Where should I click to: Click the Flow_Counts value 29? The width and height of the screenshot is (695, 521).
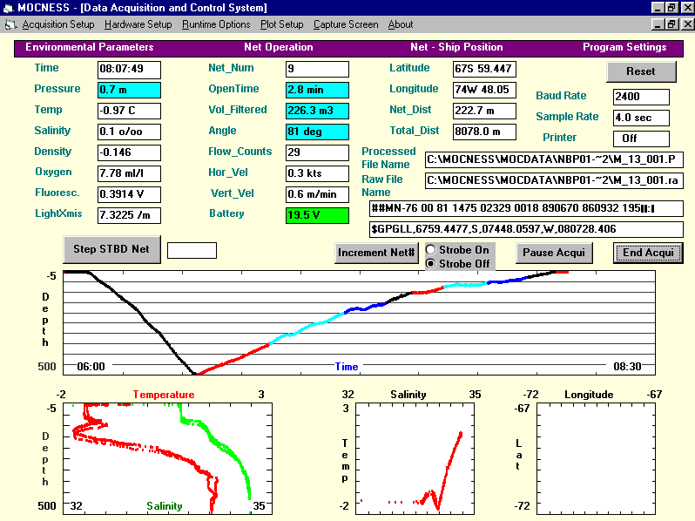[317, 152]
